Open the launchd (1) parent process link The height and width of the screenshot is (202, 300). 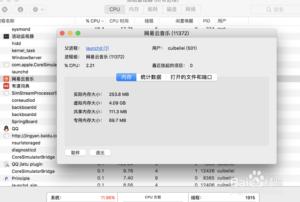(x=97, y=48)
